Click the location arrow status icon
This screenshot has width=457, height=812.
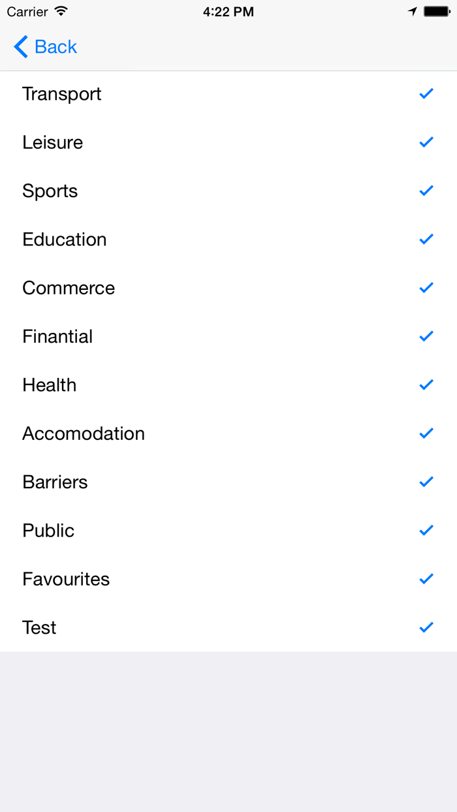pyautogui.click(x=413, y=12)
